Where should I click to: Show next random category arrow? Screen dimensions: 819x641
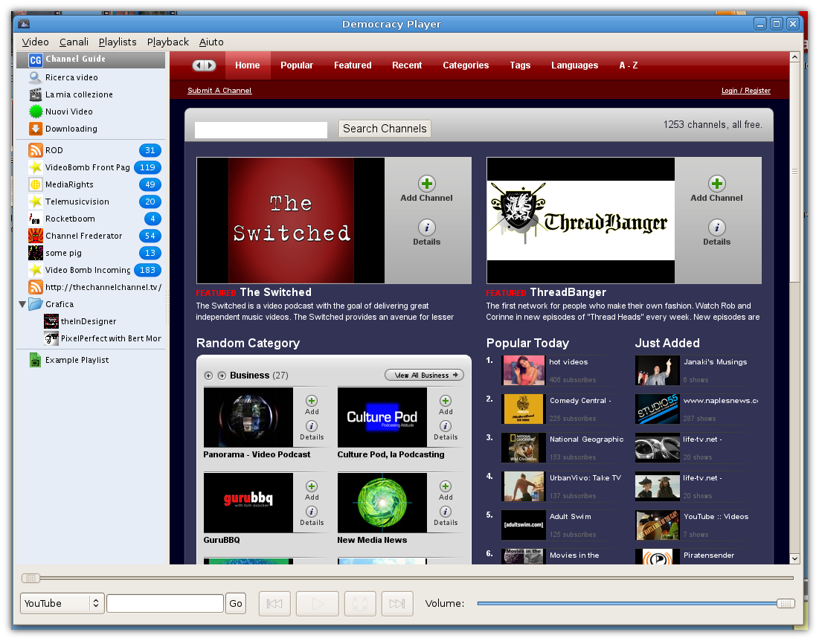[222, 376]
